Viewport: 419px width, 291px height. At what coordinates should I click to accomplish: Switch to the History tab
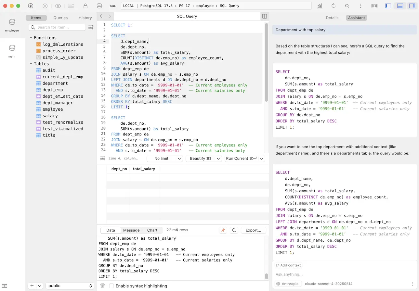point(85,18)
